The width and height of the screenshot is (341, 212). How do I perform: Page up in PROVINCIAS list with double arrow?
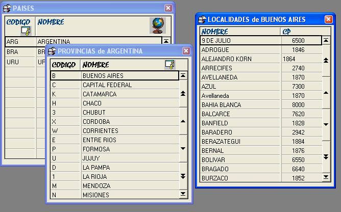[183, 94]
